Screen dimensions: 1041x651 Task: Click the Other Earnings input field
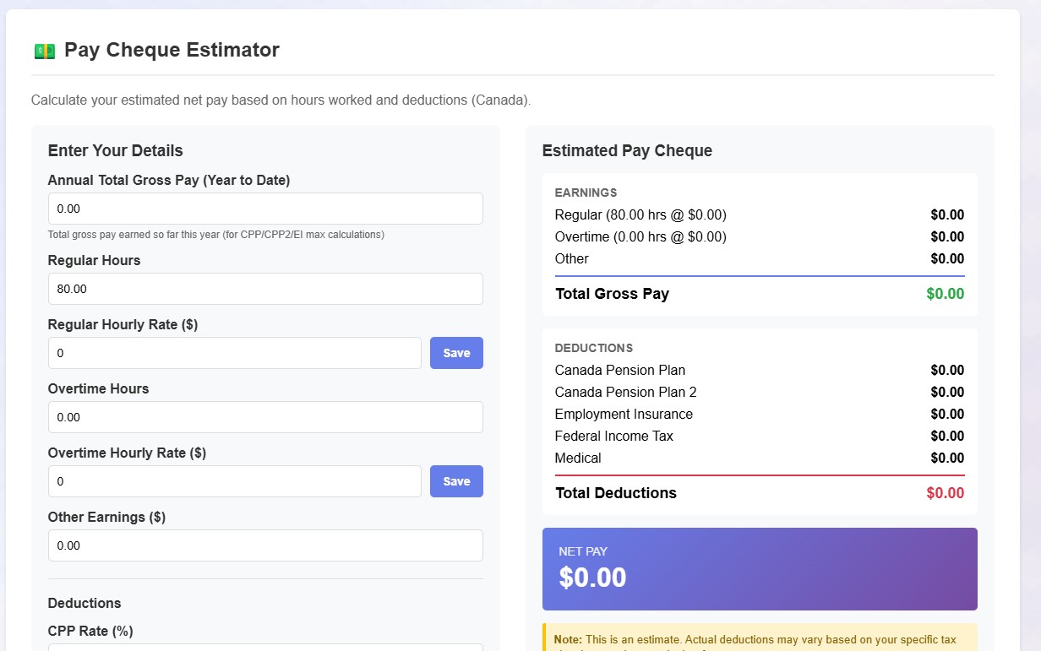click(265, 545)
